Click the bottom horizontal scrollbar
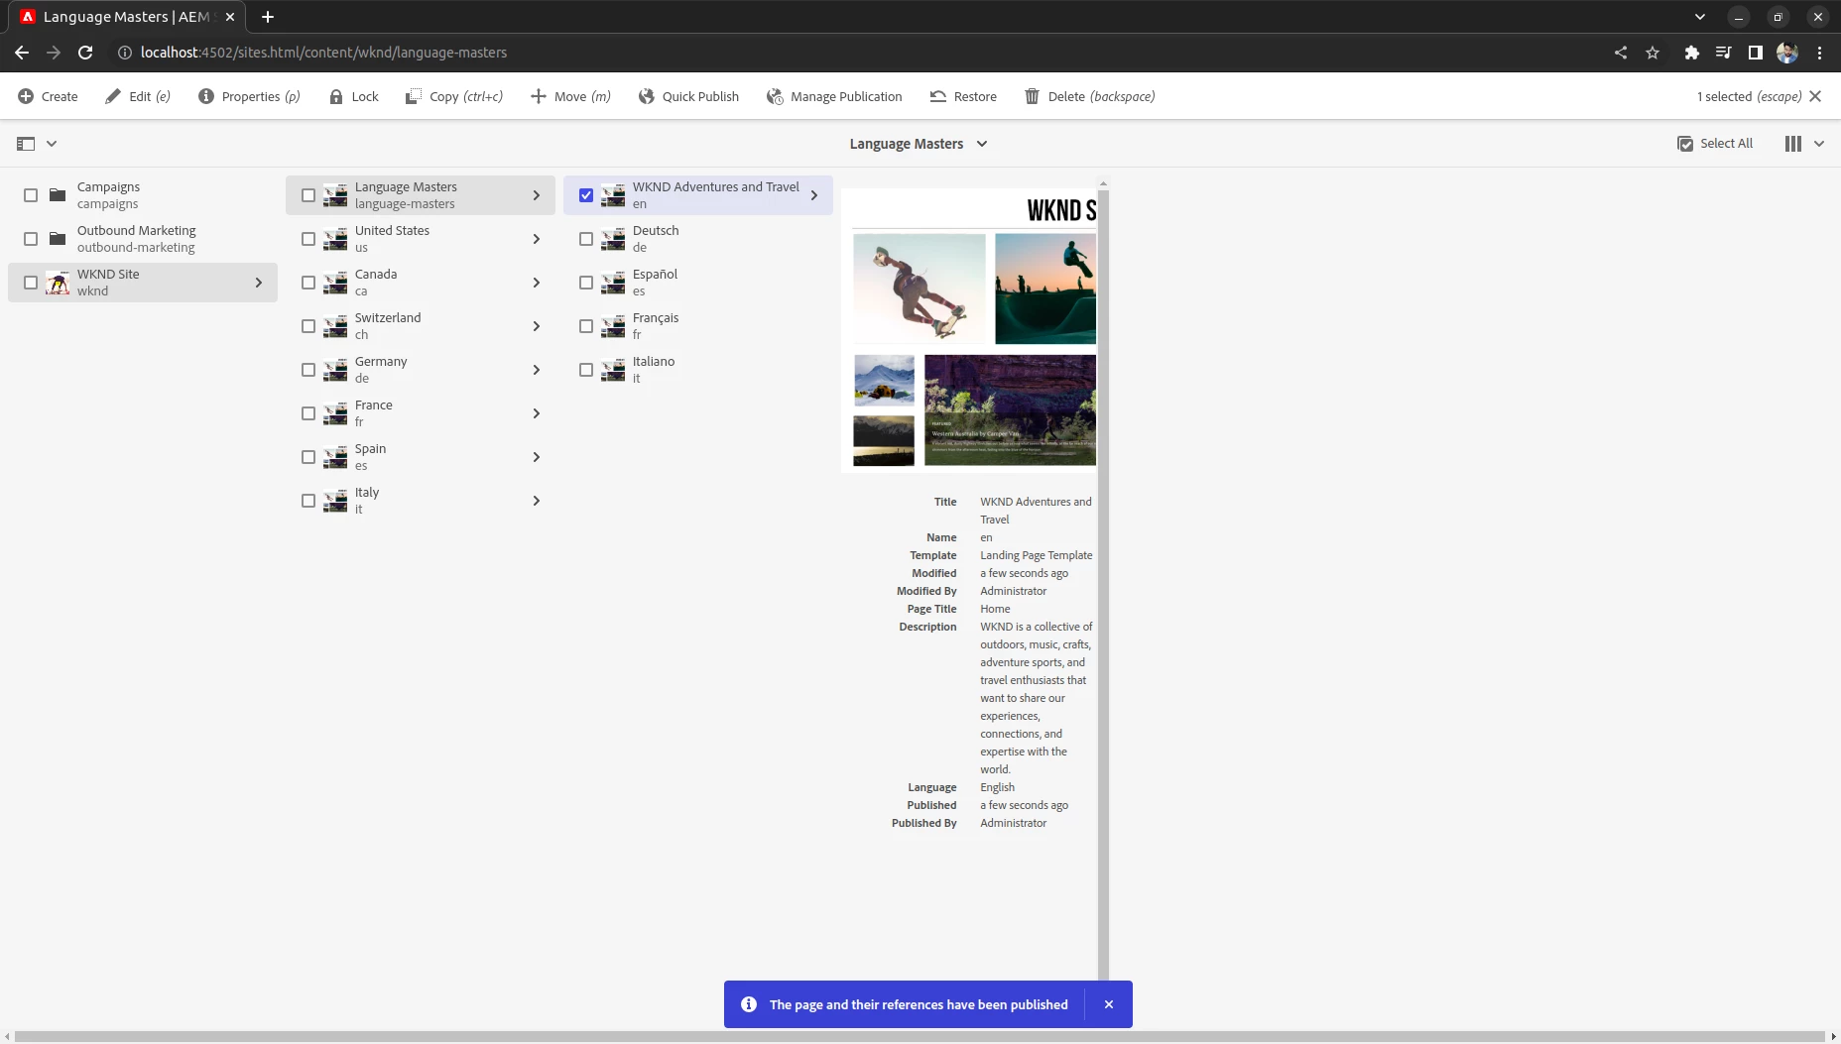Viewport: 1841px width, 1044px height. tap(920, 1036)
